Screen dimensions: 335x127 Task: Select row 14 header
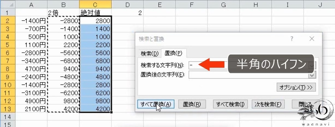click(8, 117)
